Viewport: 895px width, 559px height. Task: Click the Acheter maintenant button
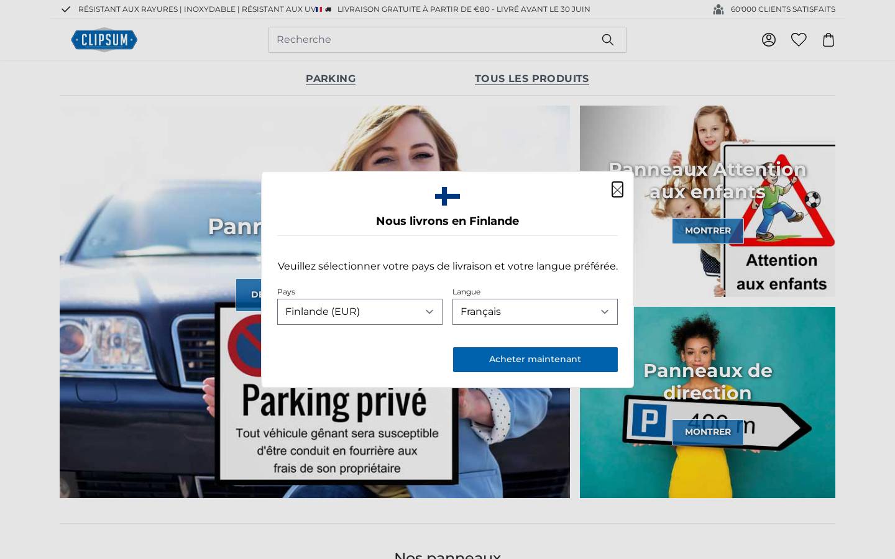[535, 360]
